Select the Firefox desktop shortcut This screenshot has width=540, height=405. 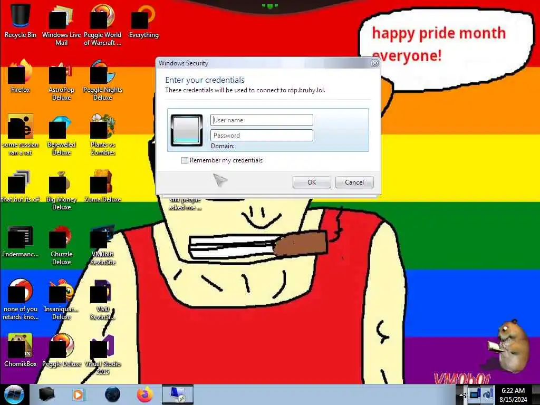coord(21,76)
